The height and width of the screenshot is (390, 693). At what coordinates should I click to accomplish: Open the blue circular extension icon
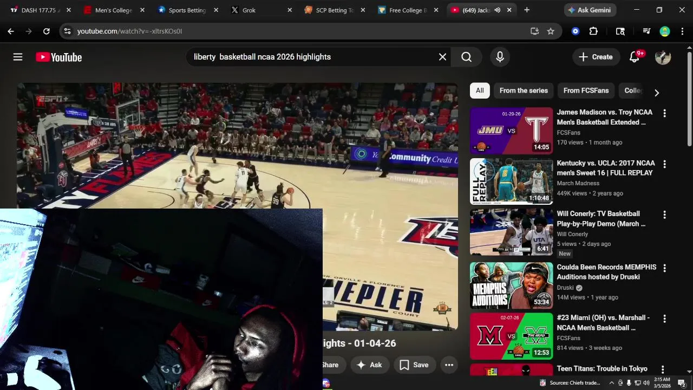pyautogui.click(x=576, y=31)
